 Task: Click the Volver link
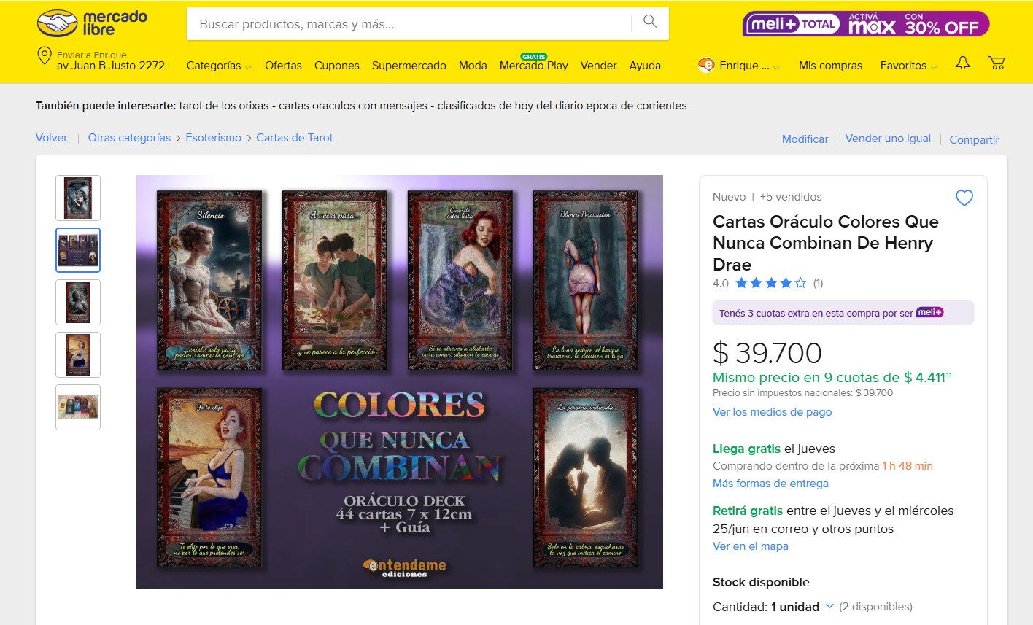51,138
